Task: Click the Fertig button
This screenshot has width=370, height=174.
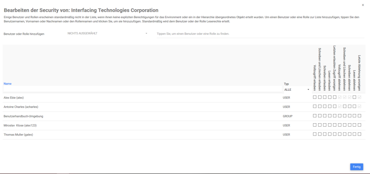Action: [x=356, y=167]
